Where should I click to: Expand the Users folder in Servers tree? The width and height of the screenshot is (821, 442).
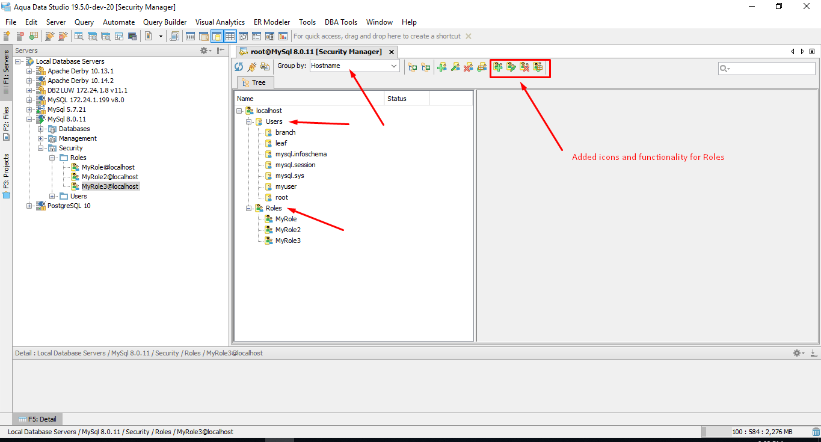(52, 196)
